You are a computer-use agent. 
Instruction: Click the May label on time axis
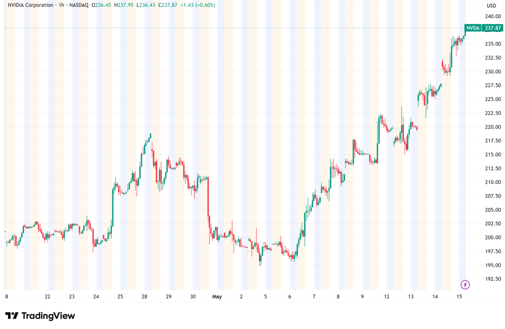coord(217,297)
